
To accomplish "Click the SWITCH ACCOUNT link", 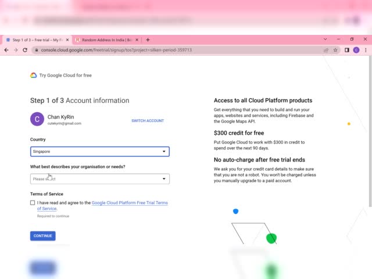I will [148, 120].
